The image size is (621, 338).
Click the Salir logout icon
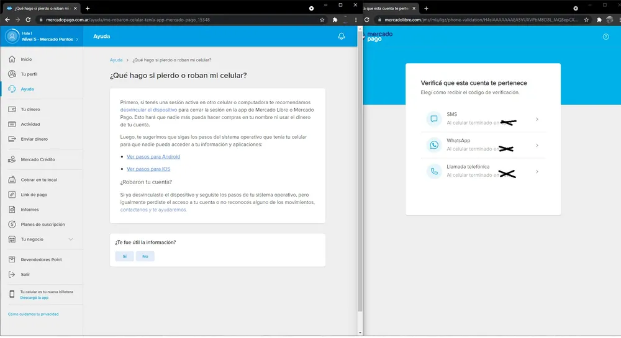[12, 274]
